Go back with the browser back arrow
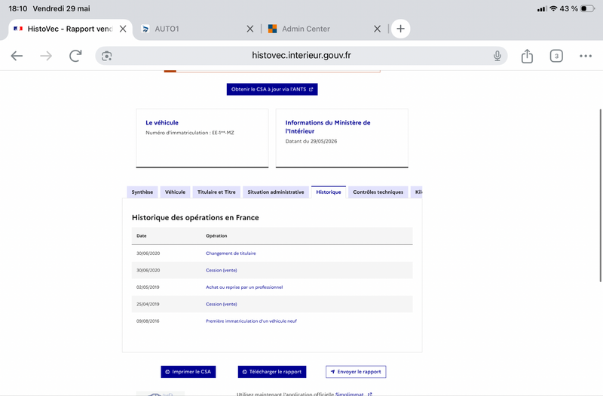 click(x=17, y=56)
